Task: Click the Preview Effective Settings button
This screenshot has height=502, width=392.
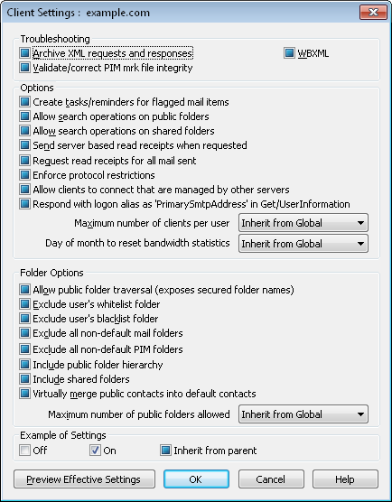Action: (x=84, y=479)
